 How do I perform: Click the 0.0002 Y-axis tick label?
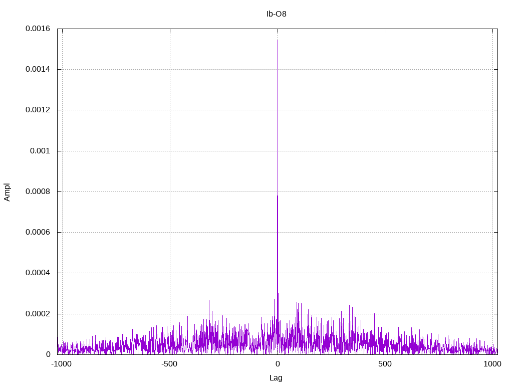point(38,314)
